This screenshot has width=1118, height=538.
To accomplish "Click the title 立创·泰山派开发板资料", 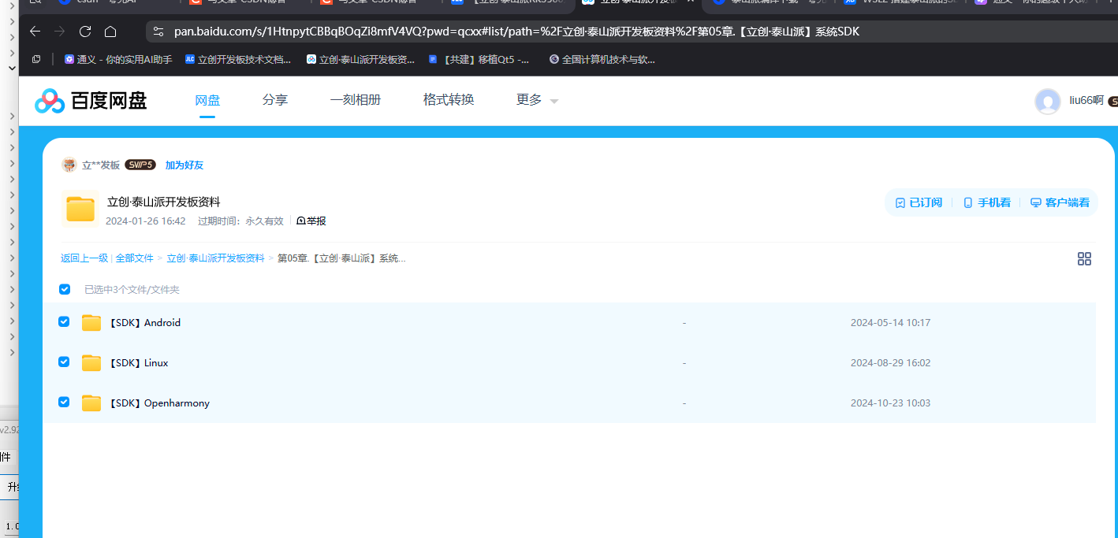I will (x=164, y=202).
